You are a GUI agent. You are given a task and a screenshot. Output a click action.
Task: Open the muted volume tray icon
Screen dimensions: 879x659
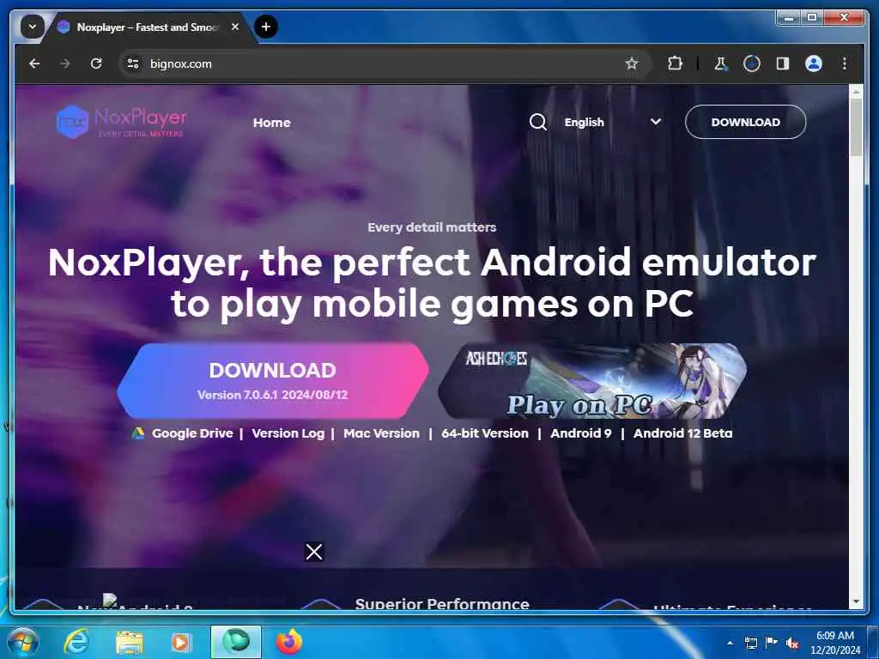coord(792,643)
